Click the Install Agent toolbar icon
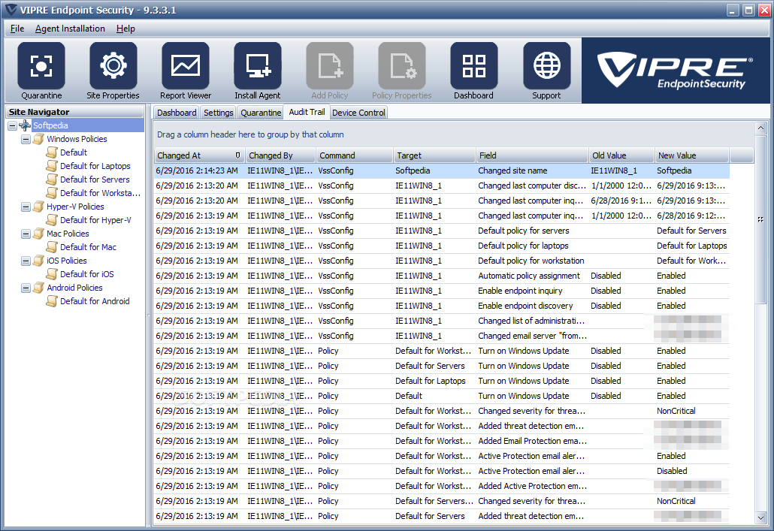Screen dimensions: 774x531 pyautogui.click(x=258, y=65)
